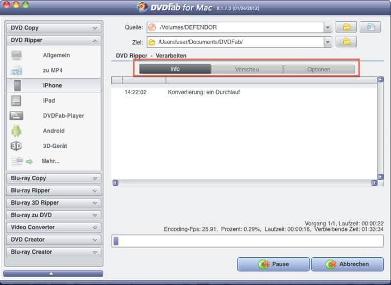Collapse the DVD Ripper section
391x285 pixels.
click(x=54, y=40)
